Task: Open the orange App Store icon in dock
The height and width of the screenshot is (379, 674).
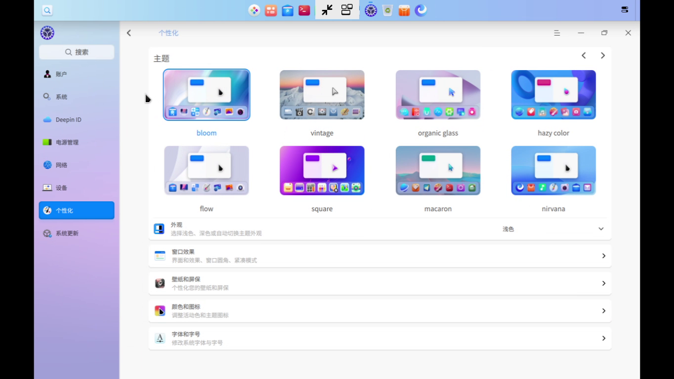Action: [x=404, y=10]
